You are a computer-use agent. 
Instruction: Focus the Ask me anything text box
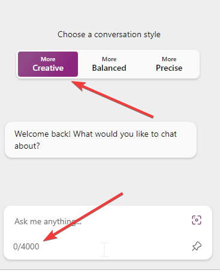(x=100, y=221)
